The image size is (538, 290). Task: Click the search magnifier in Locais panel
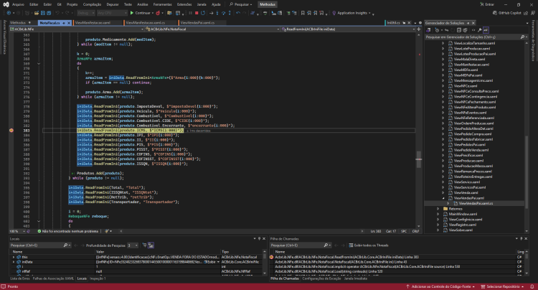(65, 245)
